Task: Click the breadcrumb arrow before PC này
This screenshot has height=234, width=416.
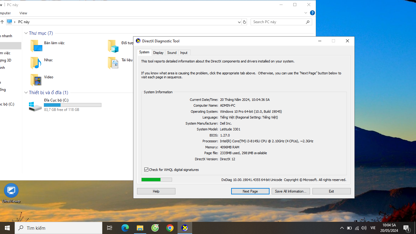Action: (15, 22)
